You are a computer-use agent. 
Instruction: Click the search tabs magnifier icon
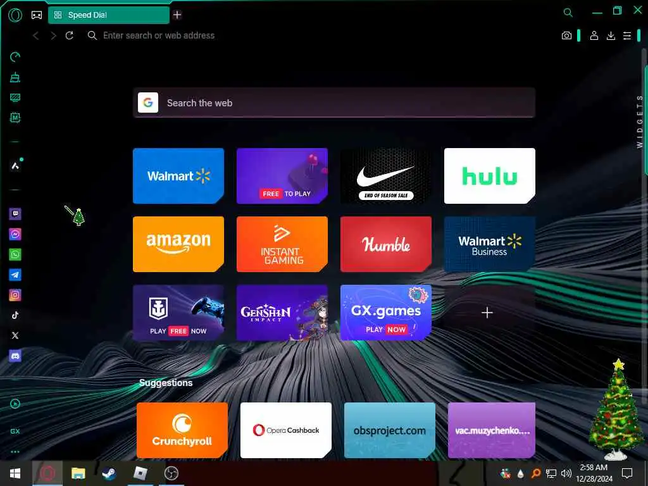coord(568,13)
